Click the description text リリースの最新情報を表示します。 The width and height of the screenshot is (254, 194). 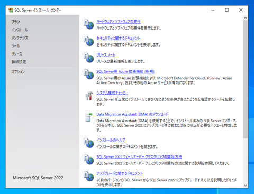coord(121,61)
